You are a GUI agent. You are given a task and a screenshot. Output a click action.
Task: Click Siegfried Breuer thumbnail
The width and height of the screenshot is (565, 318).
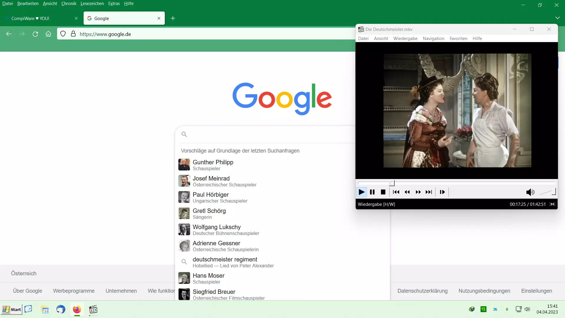(184, 294)
